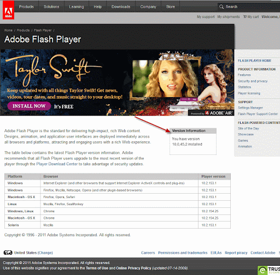Click the Adobe AIR logo in banner

(x=219, y=113)
